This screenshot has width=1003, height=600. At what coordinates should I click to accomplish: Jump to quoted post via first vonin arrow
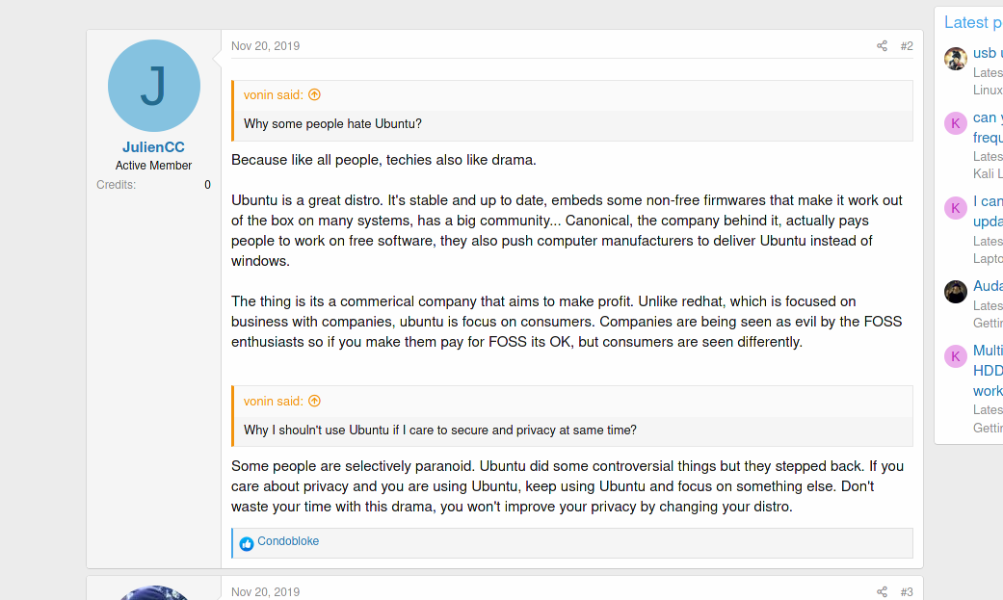pos(314,94)
